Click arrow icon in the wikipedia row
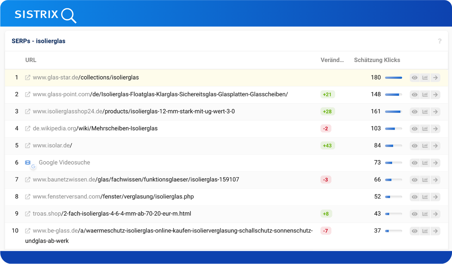The height and width of the screenshot is (264, 452). click(436, 129)
